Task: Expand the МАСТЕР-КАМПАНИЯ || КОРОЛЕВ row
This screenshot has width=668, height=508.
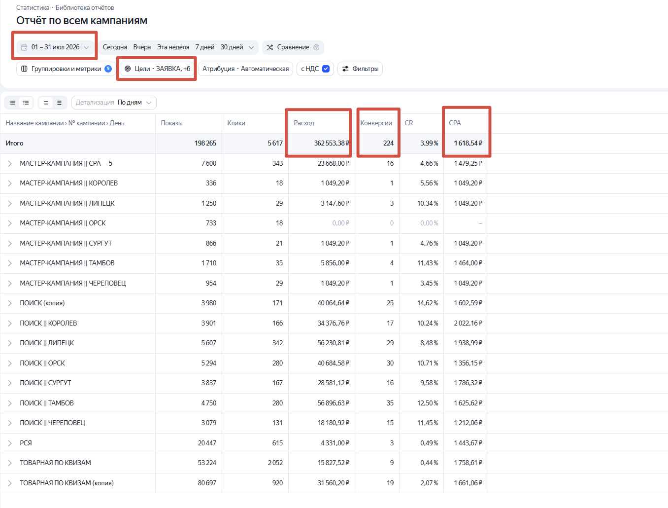Action: pos(9,183)
